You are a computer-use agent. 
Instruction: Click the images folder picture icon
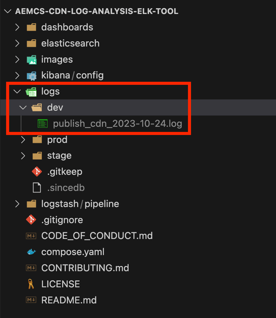(32, 60)
